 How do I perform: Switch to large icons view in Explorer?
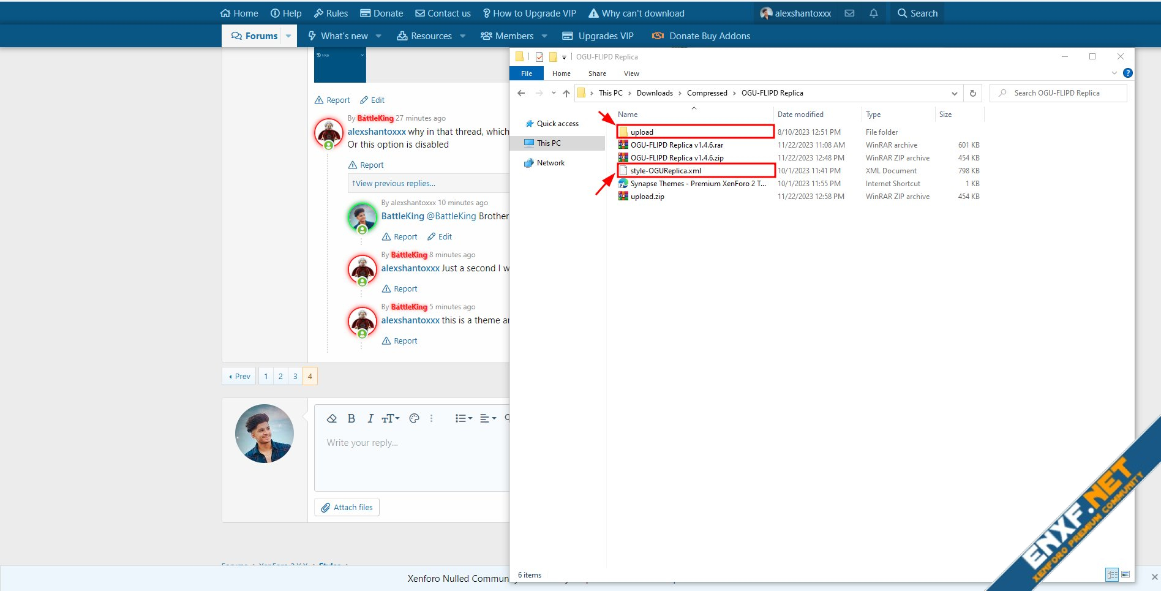tap(1125, 574)
